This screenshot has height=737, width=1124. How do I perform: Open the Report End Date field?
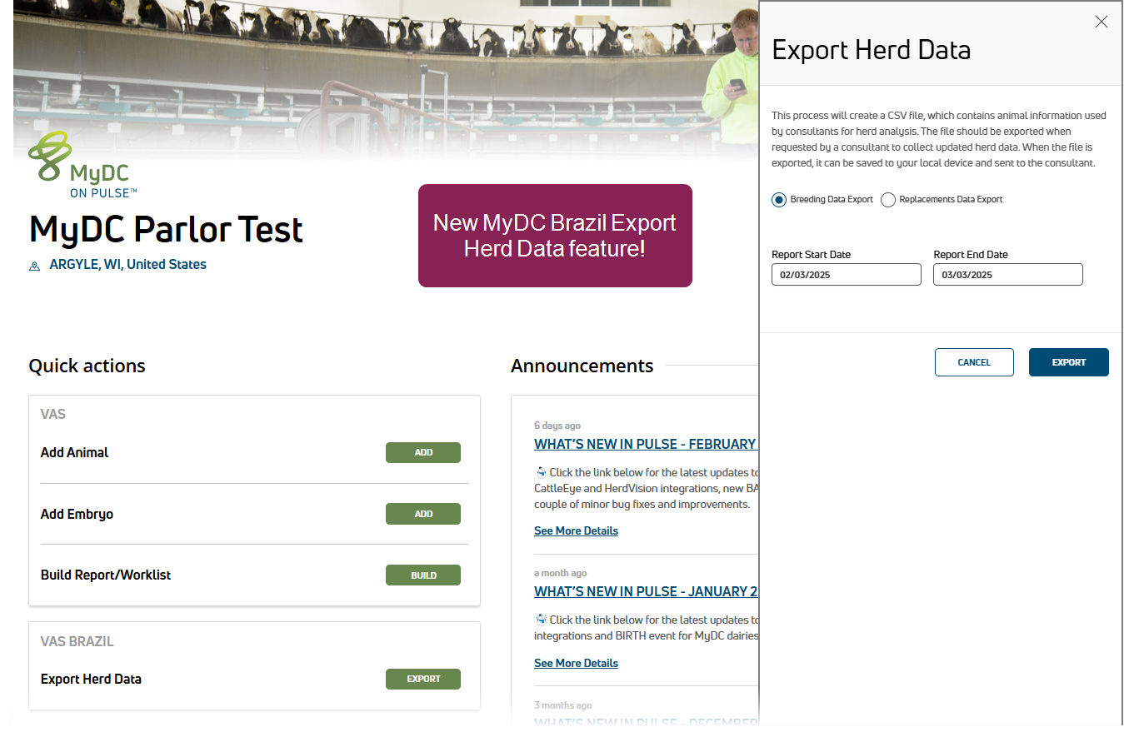coord(1007,275)
